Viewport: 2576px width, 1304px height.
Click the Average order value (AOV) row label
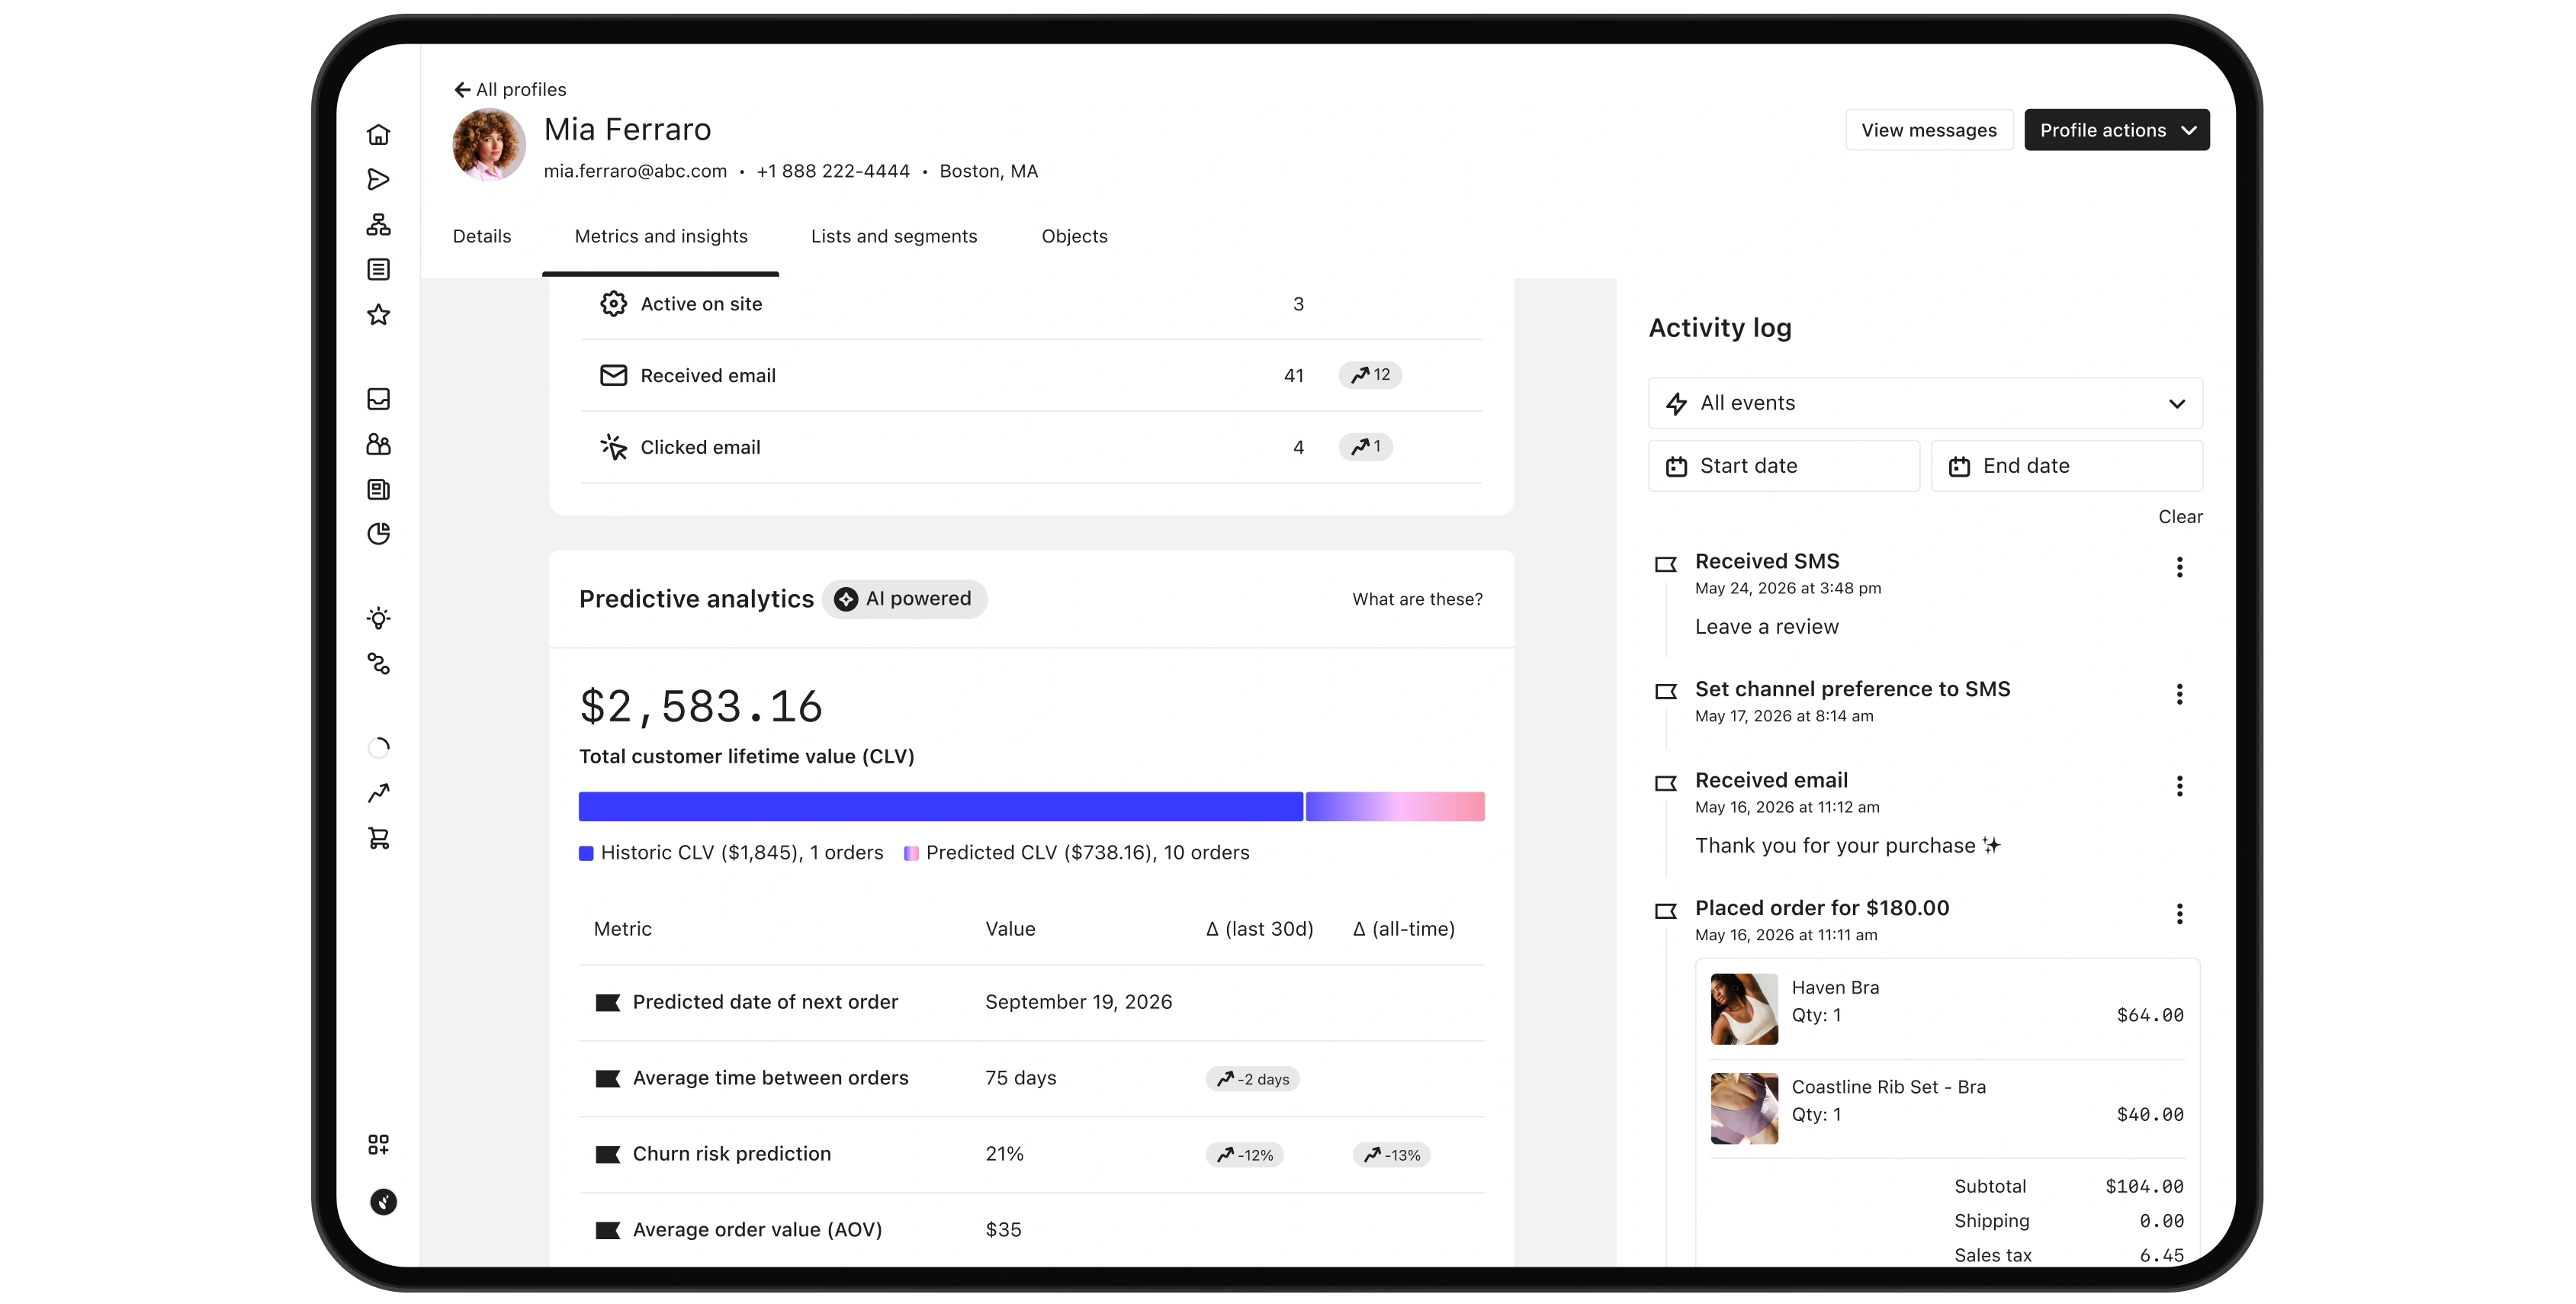tap(757, 1230)
